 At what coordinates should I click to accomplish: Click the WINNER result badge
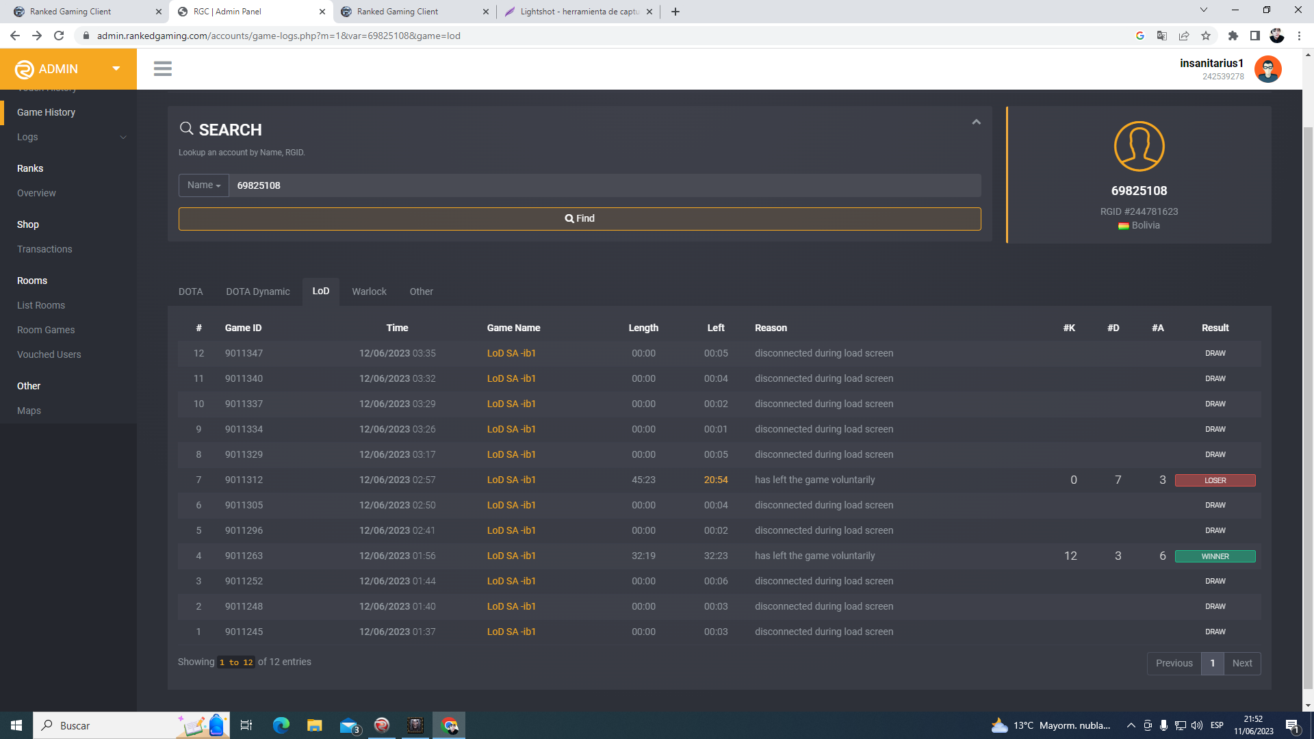click(x=1215, y=556)
